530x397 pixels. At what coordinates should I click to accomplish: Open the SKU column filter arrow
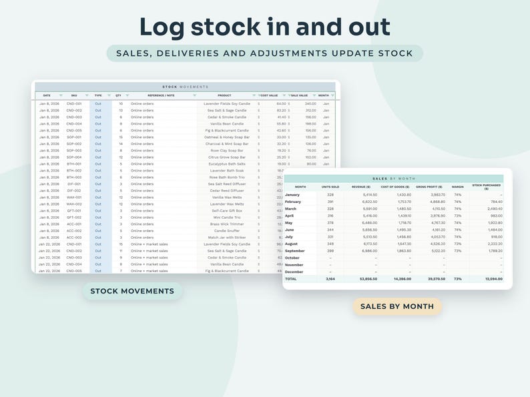(87, 95)
